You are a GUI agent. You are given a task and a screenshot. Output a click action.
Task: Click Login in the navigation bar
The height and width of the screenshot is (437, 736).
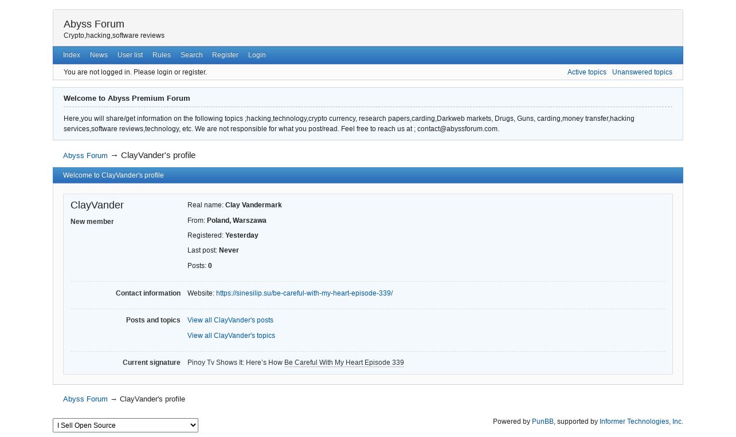[257, 55]
